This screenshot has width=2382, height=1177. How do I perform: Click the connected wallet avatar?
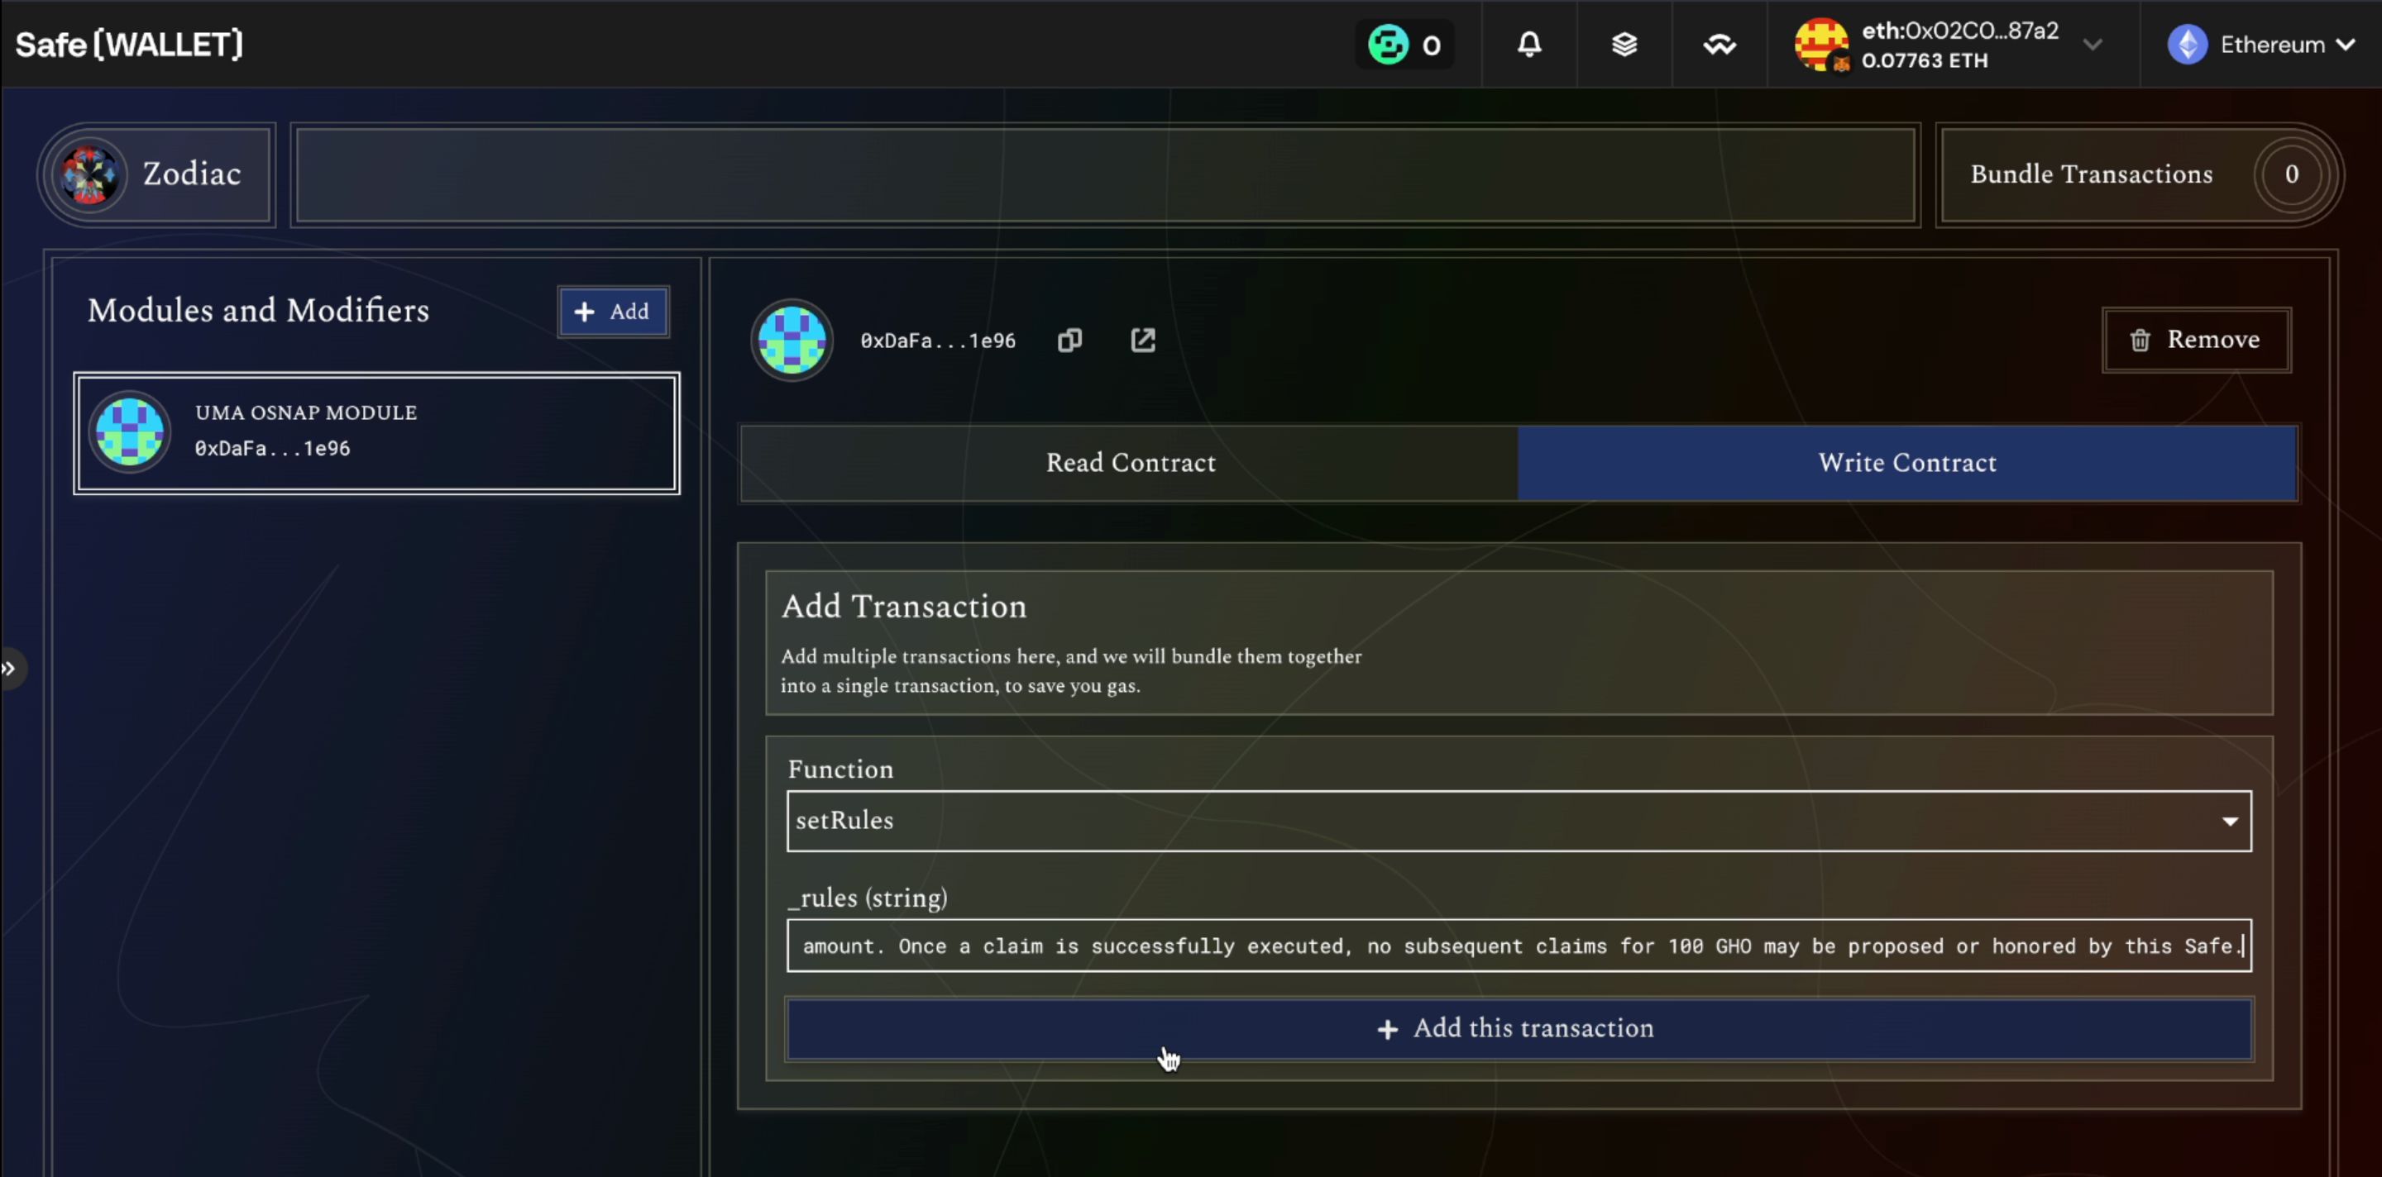pyautogui.click(x=1821, y=45)
